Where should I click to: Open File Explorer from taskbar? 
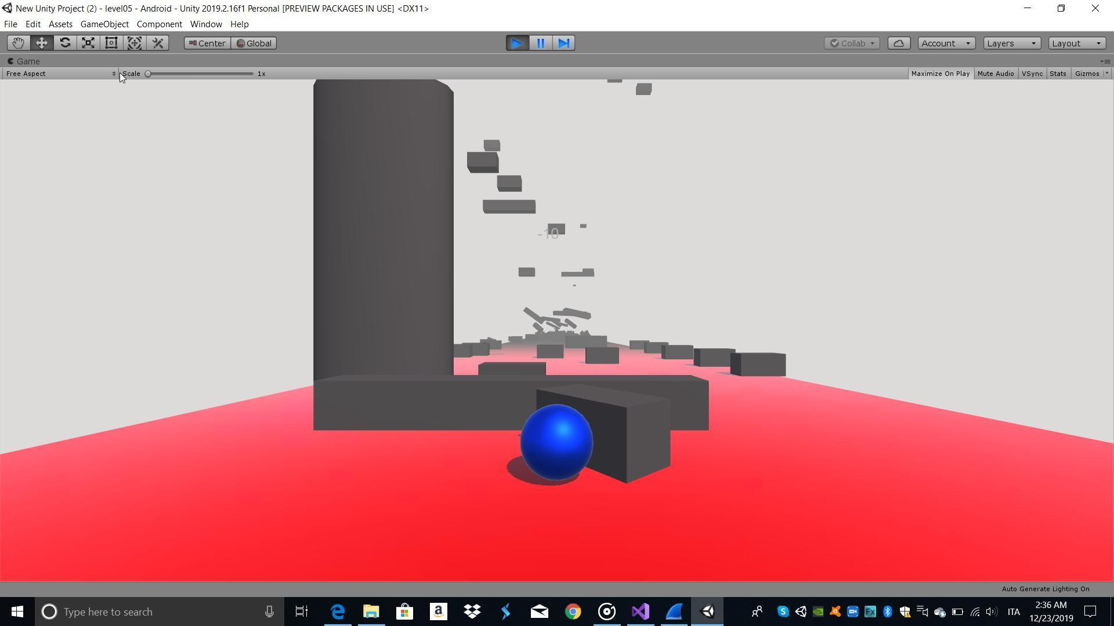coord(371,612)
